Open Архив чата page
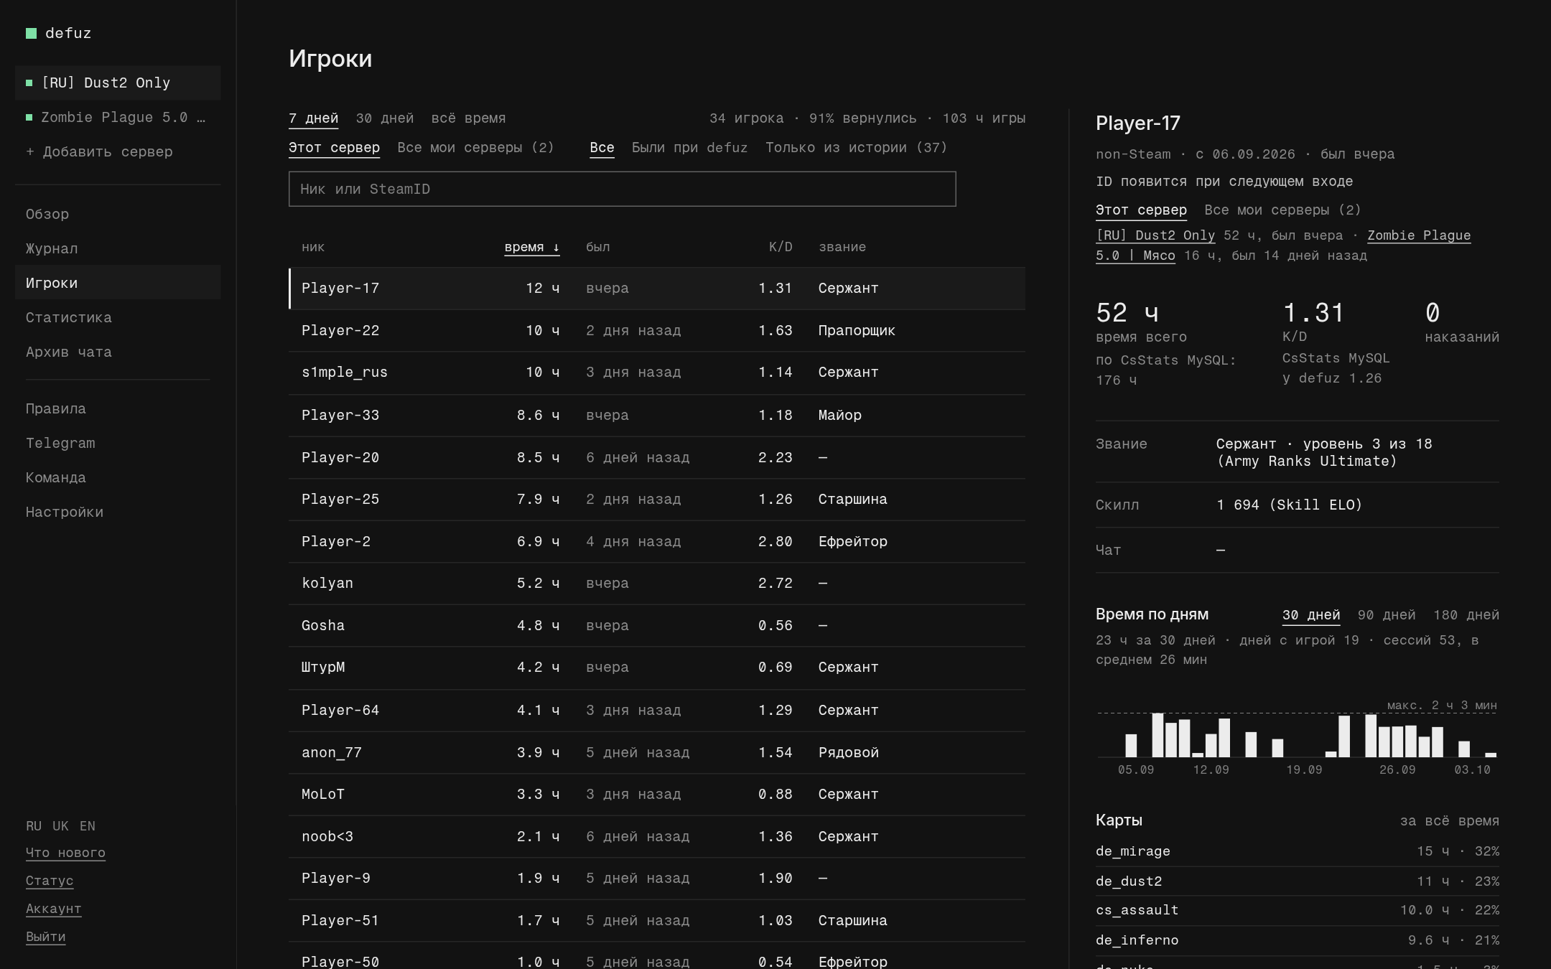 pos(118,352)
